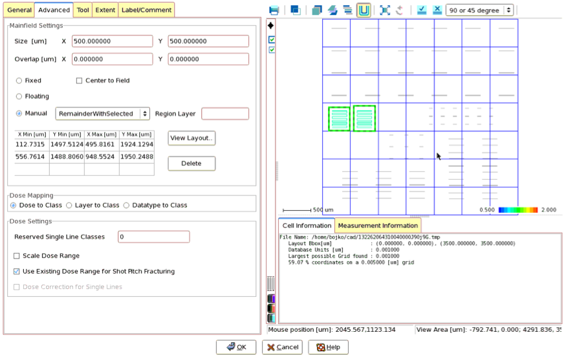Click the Mouse position status bar entry

coord(340,329)
